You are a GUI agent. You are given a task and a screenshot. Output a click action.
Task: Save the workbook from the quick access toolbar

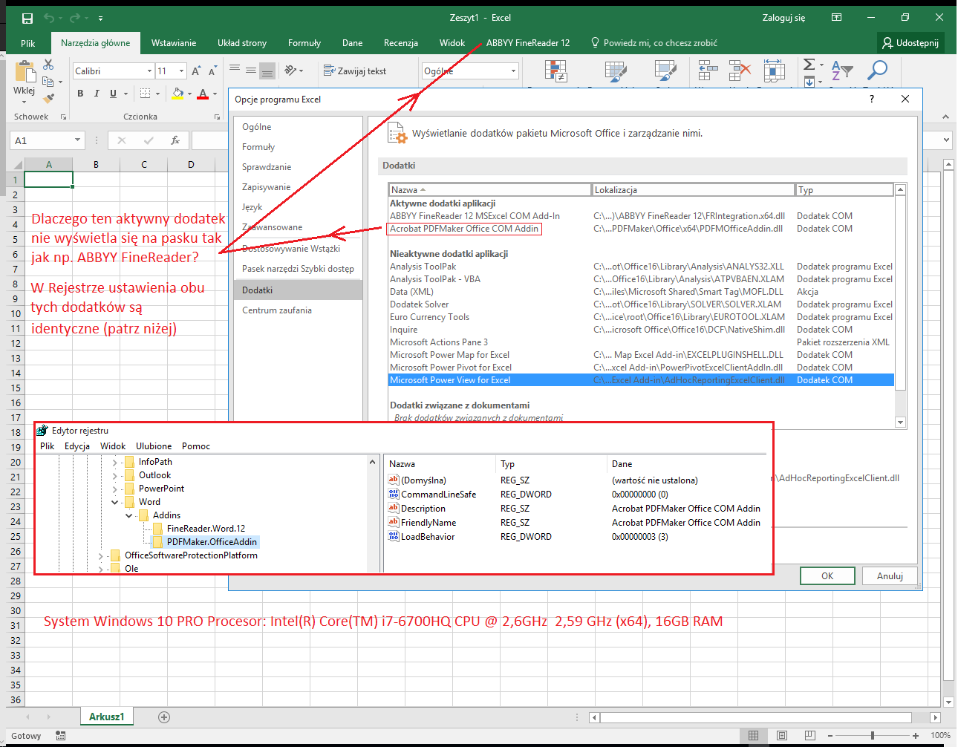click(27, 18)
